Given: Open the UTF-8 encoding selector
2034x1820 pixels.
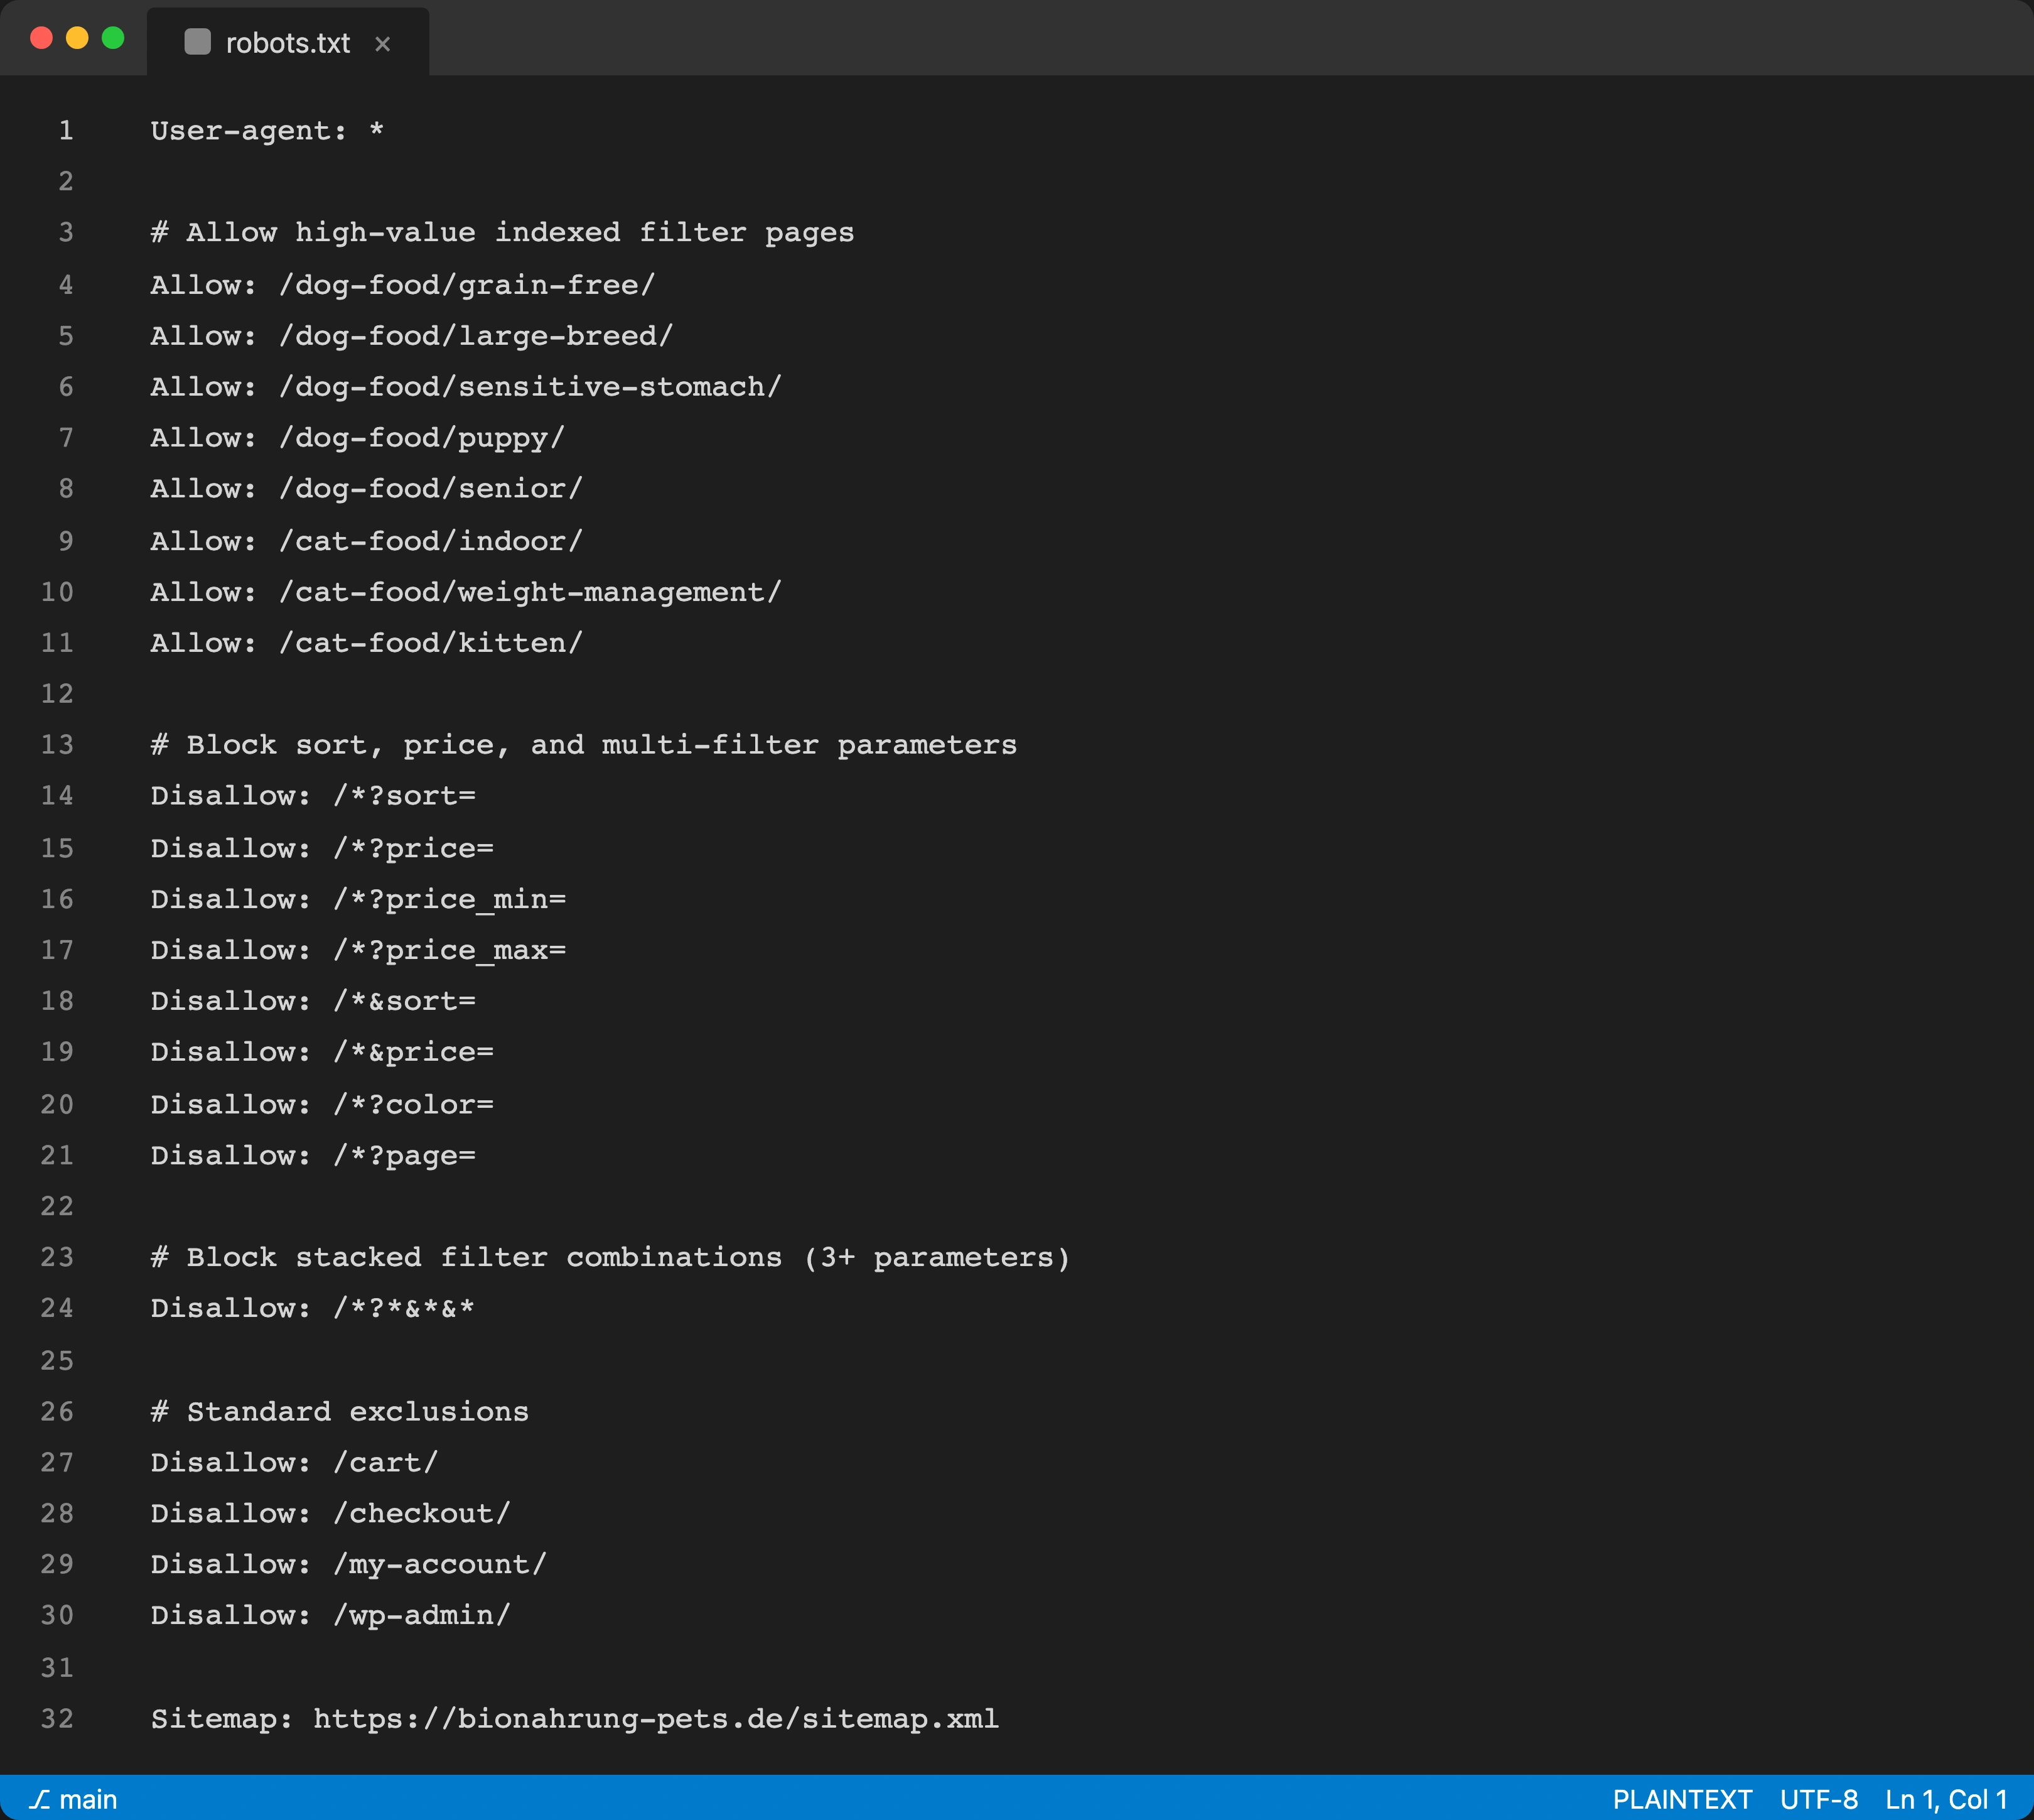Looking at the screenshot, I should pyautogui.click(x=1819, y=1797).
